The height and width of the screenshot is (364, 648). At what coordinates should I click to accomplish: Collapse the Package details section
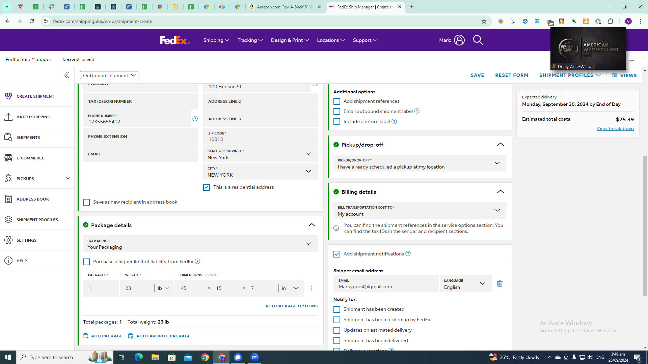coord(312,225)
